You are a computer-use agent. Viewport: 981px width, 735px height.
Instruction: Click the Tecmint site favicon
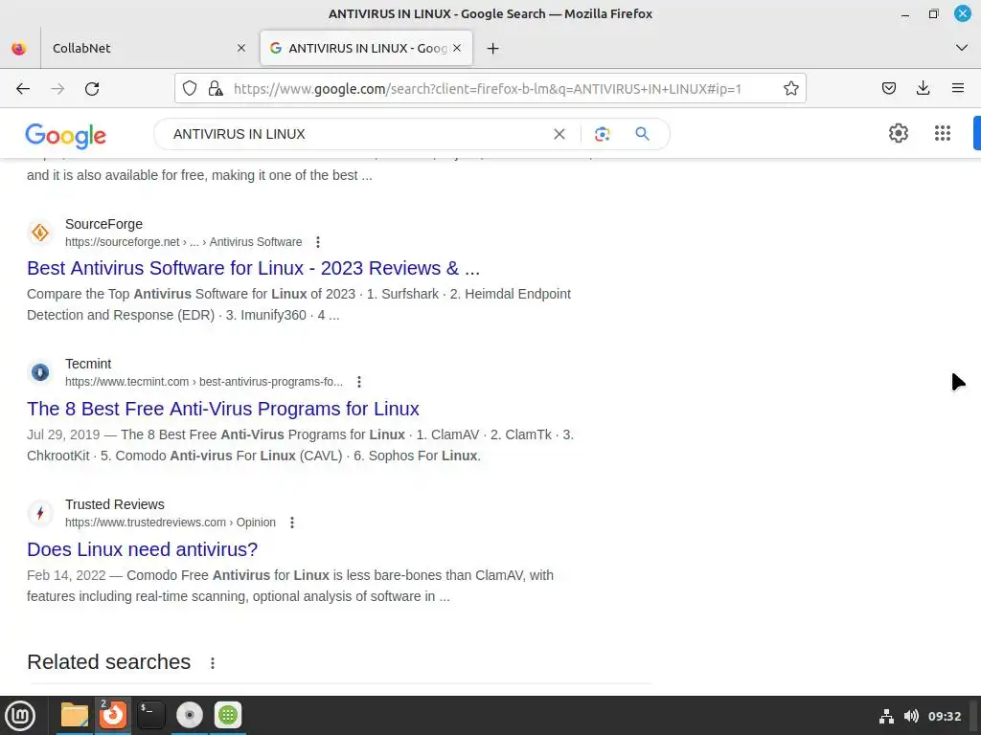(x=40, y=372)
